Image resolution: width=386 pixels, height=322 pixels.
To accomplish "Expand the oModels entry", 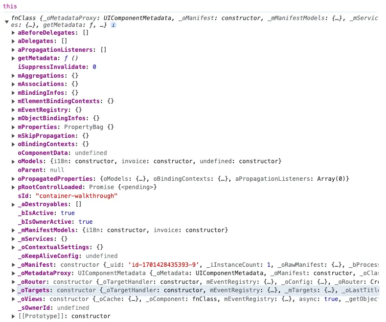I will click(13, 162).
